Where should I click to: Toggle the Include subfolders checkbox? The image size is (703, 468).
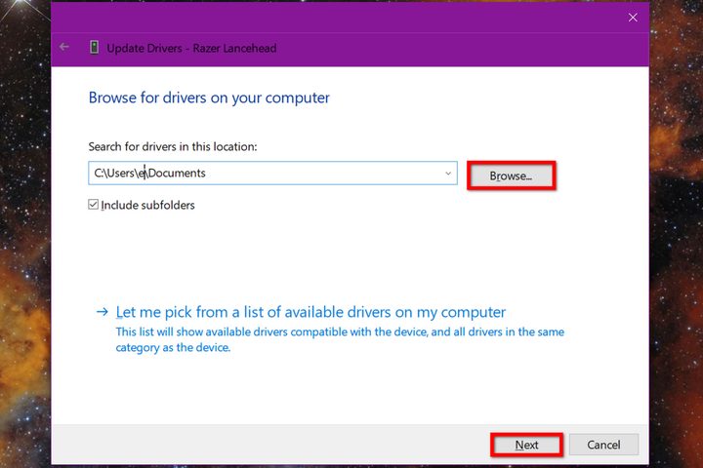(x=94, y=205)
